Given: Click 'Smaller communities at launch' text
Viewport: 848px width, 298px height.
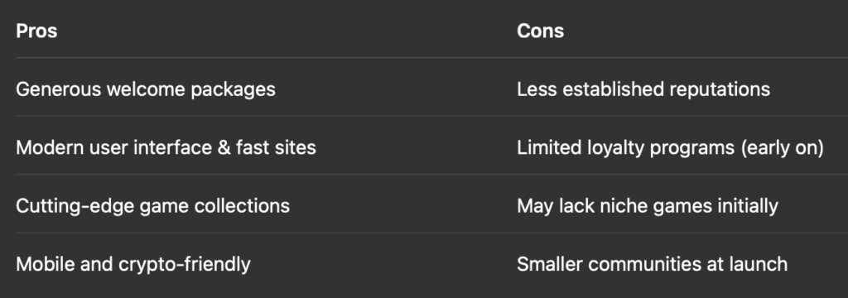Looking at the screenshot, I should click(653, 264).
